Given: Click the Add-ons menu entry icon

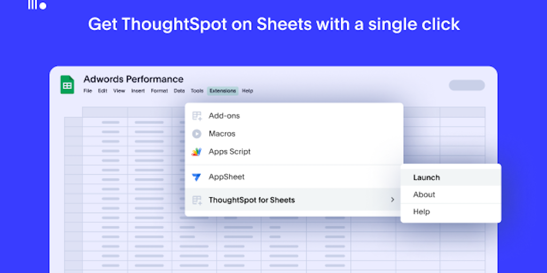Looking at the screenshot, I should pyautogui.click(x=197, y=116).
